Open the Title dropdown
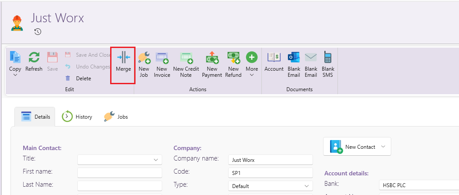The height and width of the screenshot is (195, 459). point(119,160)
